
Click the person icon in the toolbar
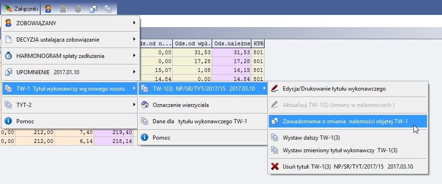click(x=48, y=9)
